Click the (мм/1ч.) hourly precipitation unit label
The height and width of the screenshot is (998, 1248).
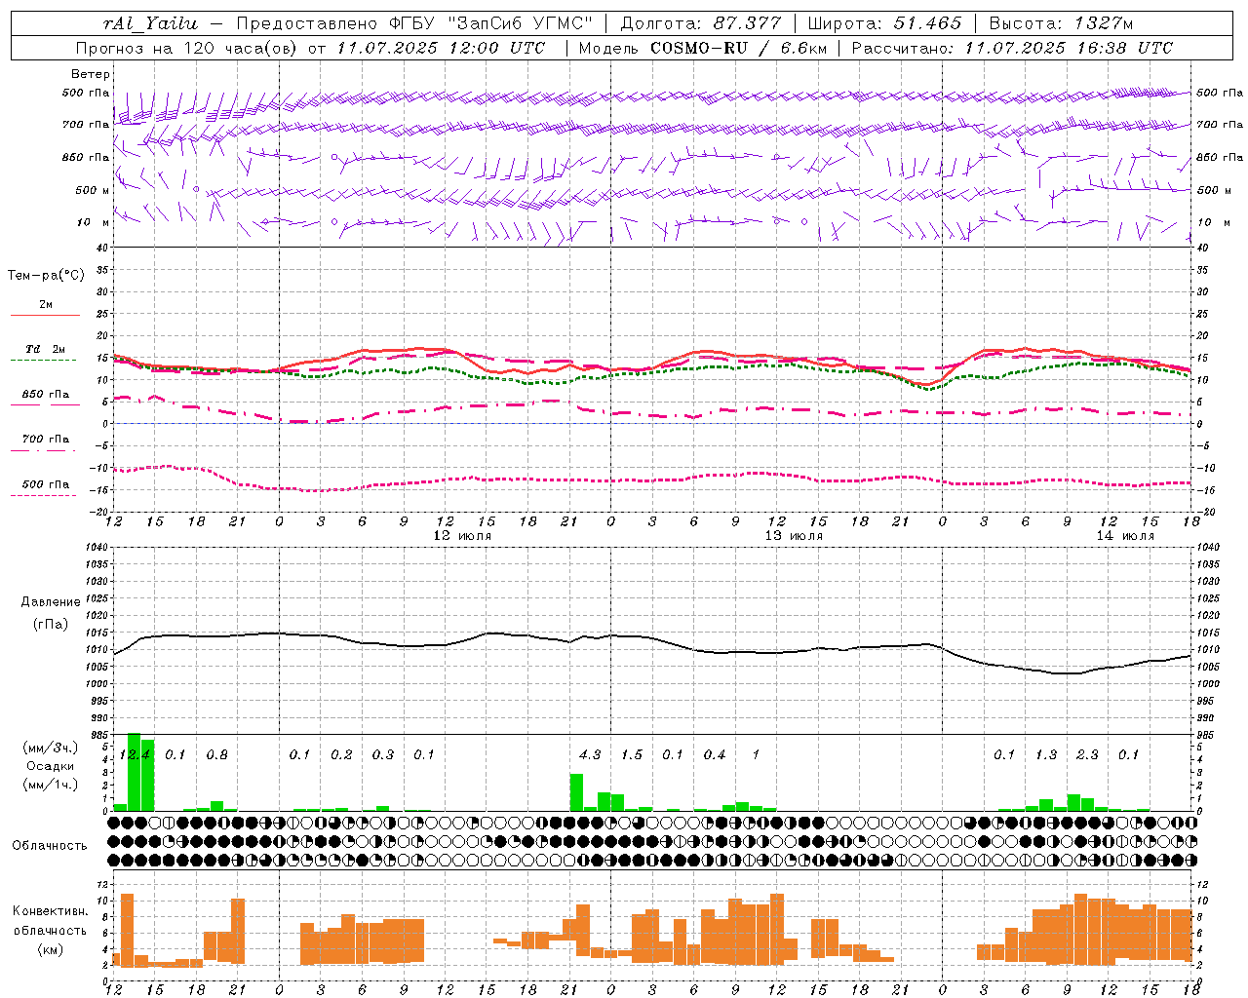tap(51, 784)
